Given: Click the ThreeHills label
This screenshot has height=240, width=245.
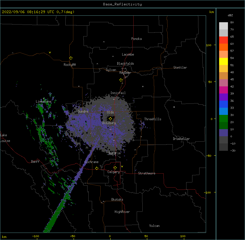Looking at the screenshot, I should pyautogui.click(x=153, y=119).
